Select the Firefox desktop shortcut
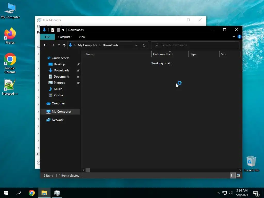264x198 pixels. (x=10, y=36)
